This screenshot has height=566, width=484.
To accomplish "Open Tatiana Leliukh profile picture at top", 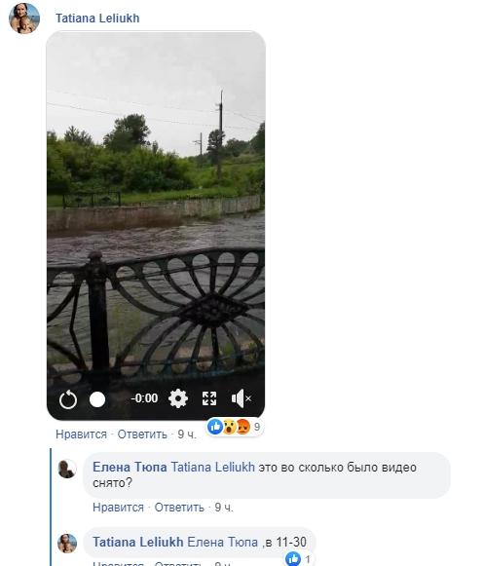I will [24, 19].
